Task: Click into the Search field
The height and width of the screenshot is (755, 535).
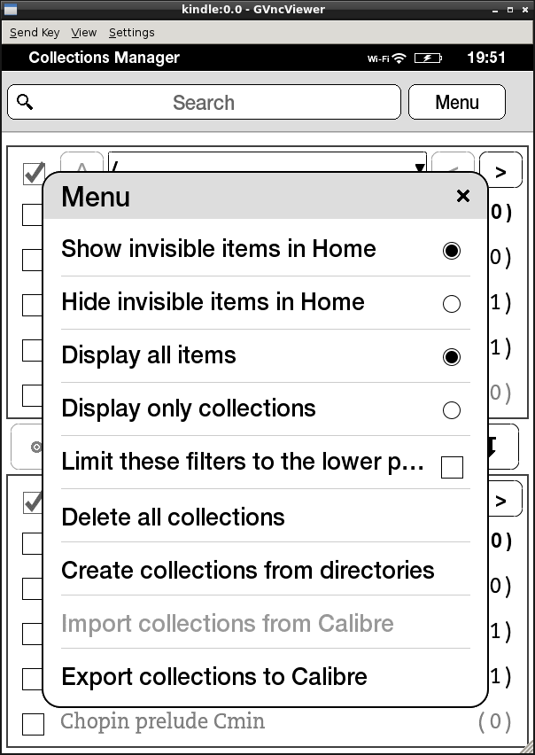Action: tap(204, 103)
